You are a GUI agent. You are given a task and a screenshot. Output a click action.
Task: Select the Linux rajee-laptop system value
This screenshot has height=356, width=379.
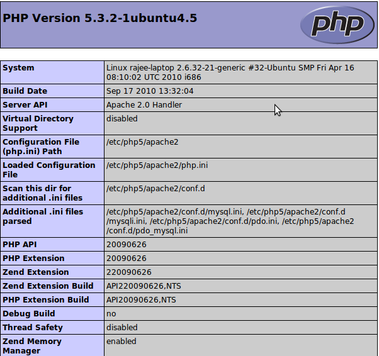pyautogui.click(x=230, y=72)
